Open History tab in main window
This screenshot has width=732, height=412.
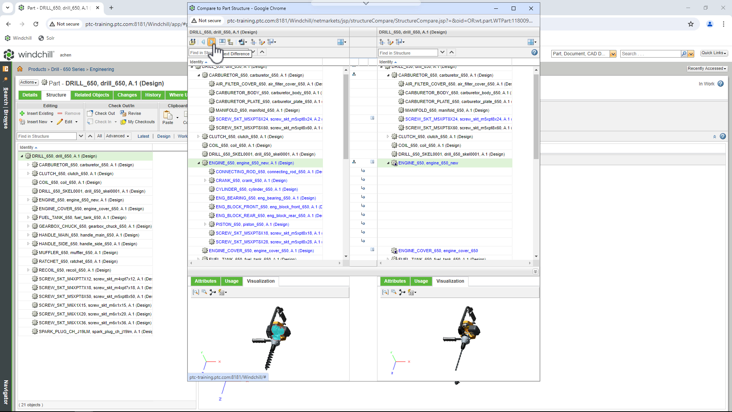coord(153,95)
